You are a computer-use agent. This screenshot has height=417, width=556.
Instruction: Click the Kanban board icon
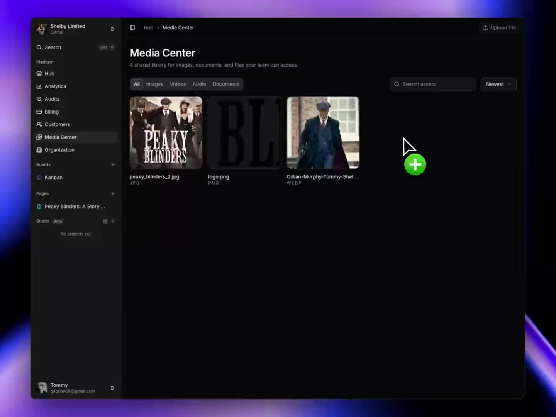(39, 178)
